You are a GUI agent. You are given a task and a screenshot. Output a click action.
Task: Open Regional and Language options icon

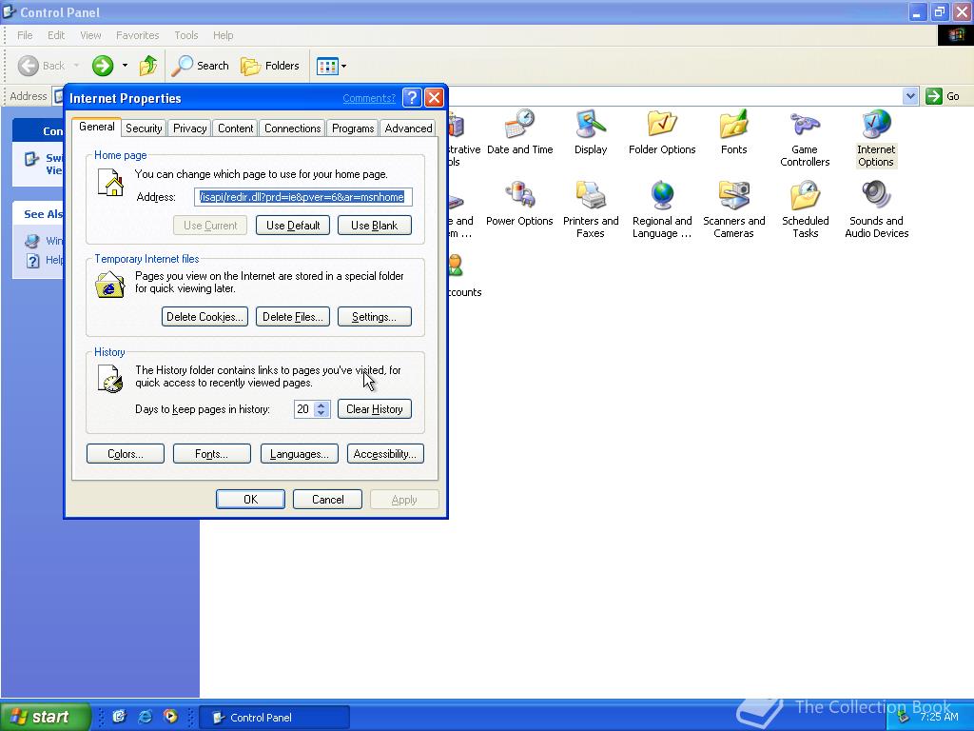[x=662, y=210]
